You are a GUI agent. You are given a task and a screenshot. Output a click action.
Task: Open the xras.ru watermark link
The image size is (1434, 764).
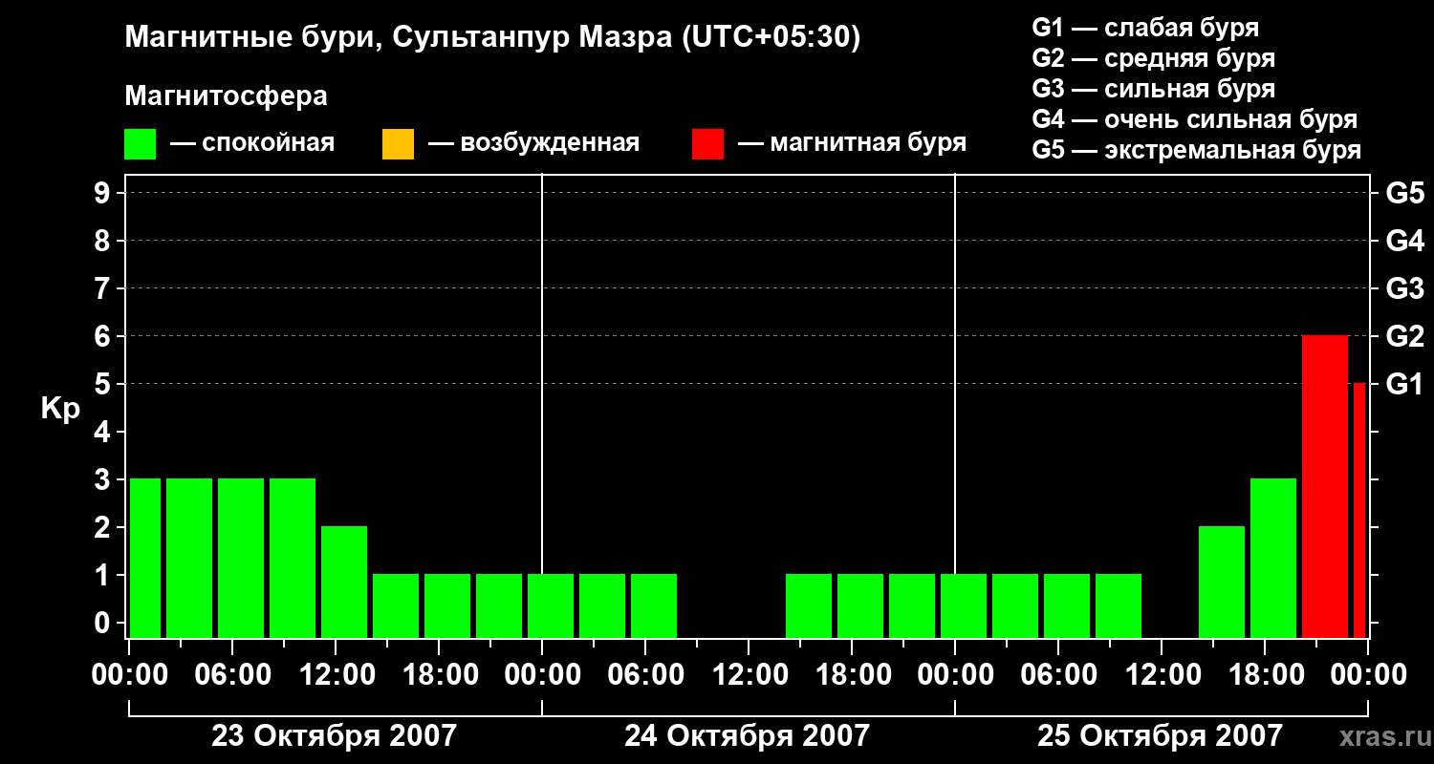(1380, 736)
